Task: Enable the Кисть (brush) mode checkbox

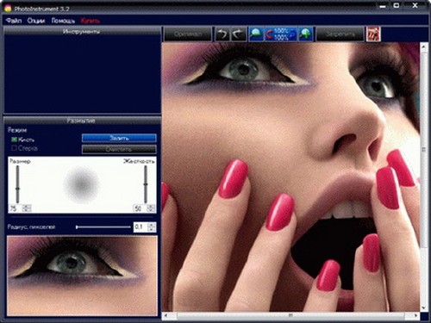Action: [14, 140]
